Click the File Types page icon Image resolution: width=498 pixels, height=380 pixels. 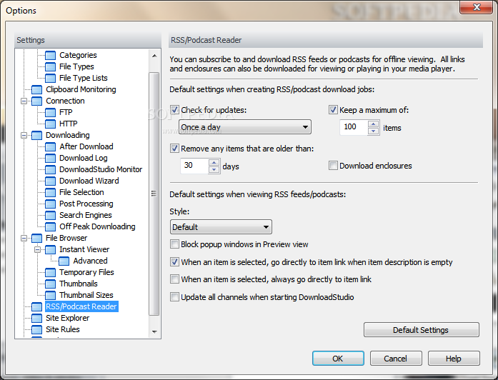[50, 66]
